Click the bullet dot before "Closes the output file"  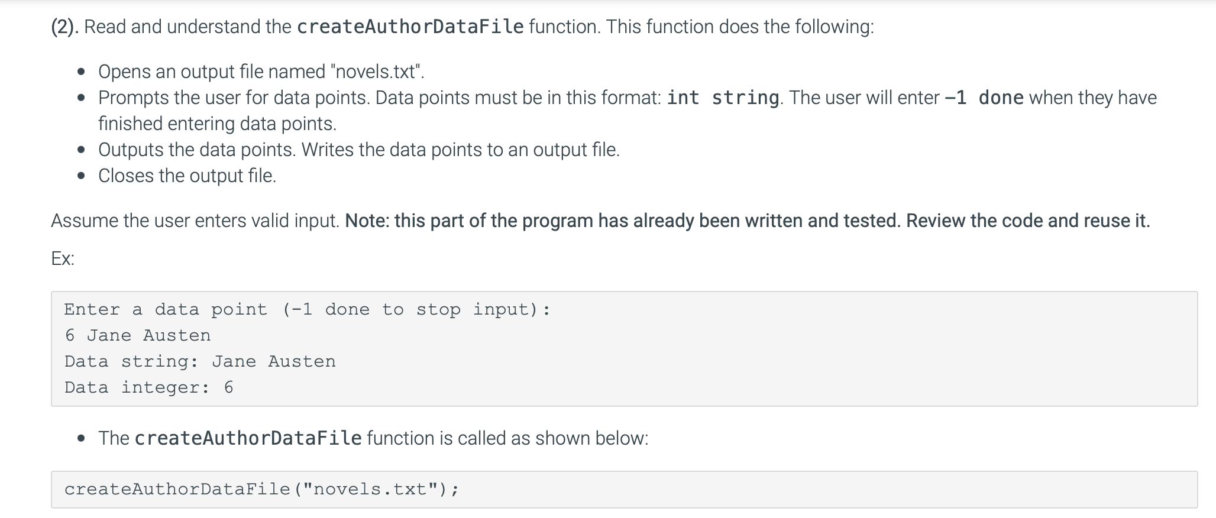pos(82,176)
